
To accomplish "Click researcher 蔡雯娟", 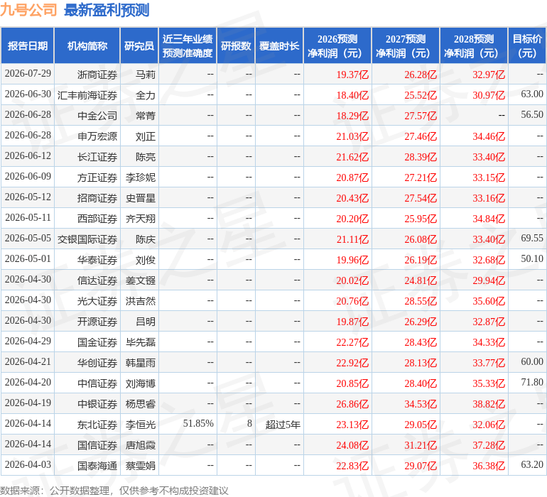I will pos(140,465).
